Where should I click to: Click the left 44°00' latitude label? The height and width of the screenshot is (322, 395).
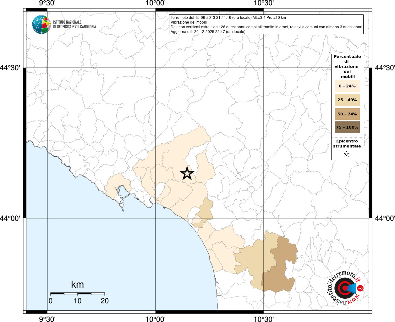click(x=10, y=218)
